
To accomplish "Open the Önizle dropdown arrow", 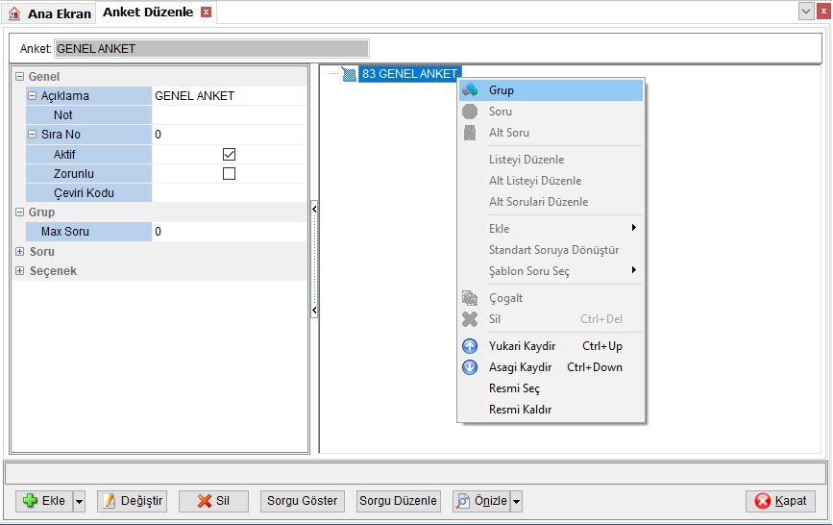I will (x=516, y=501).
